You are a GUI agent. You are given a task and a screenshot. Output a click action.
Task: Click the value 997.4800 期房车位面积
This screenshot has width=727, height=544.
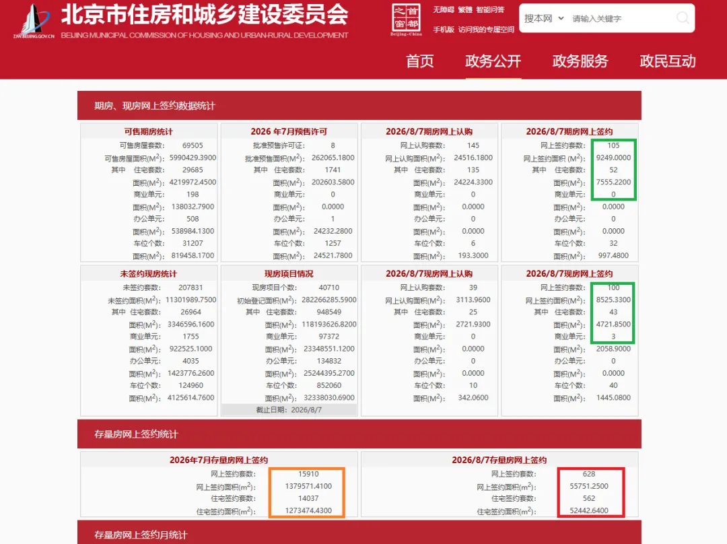coord(613,256)
